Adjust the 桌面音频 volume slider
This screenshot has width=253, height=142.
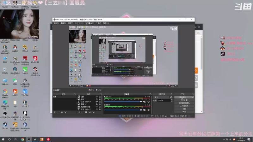pyautogui.click(x=123, y=110)
